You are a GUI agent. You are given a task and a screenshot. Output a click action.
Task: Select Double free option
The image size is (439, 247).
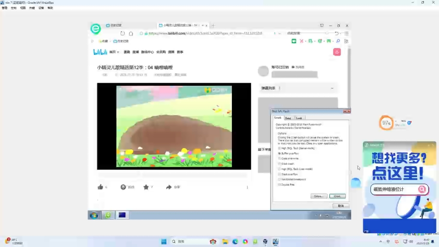tap(286, 185)
